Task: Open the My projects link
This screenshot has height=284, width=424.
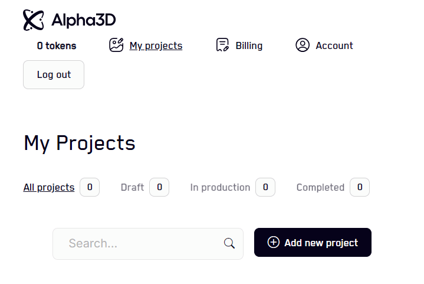Action: 156,45
